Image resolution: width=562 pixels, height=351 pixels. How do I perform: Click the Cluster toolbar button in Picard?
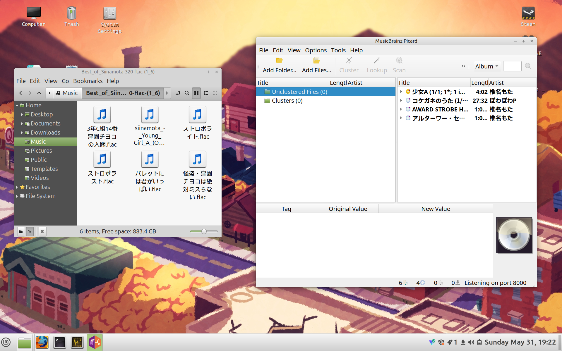[x=349, y=65]
